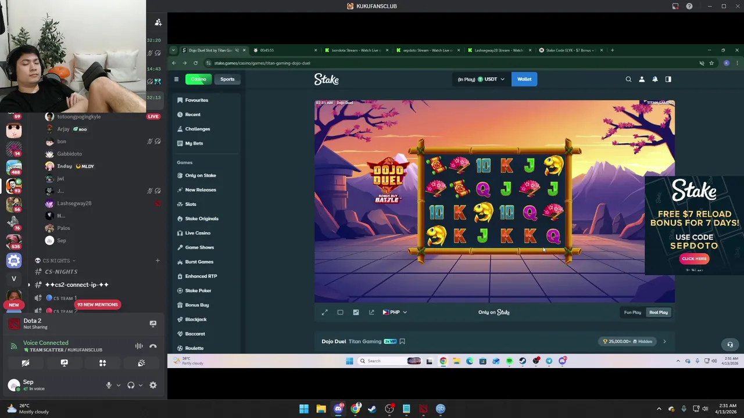Stop Dota 2 stream sharing icon
Screen dimensions: 744x418
click(x=153, y=323)
